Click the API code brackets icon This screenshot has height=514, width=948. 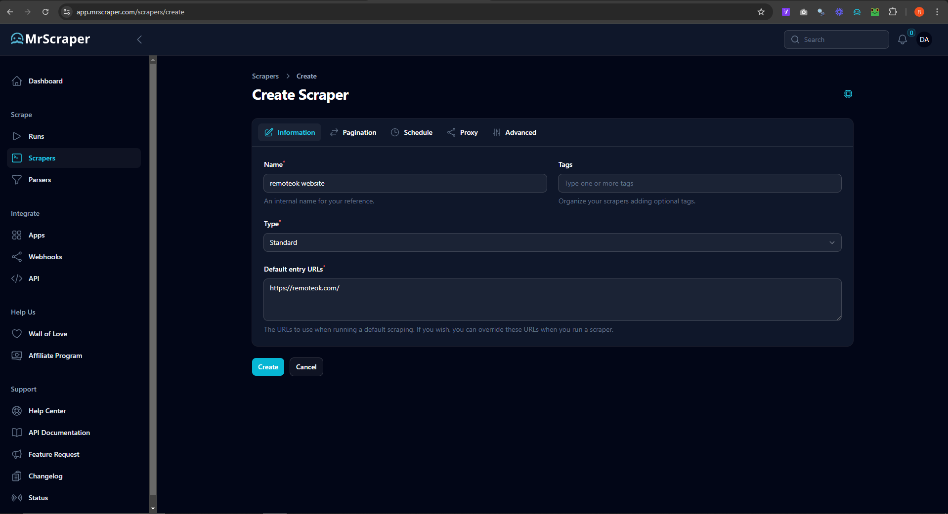[17, 278]
